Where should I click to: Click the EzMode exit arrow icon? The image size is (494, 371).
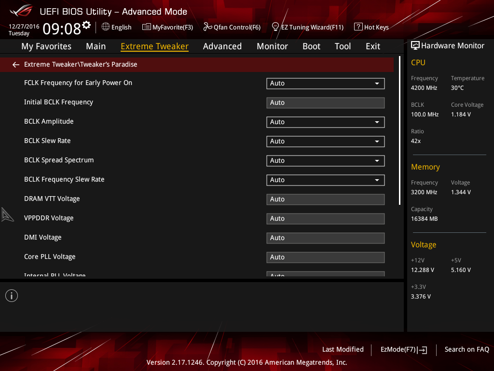point(423,350)
